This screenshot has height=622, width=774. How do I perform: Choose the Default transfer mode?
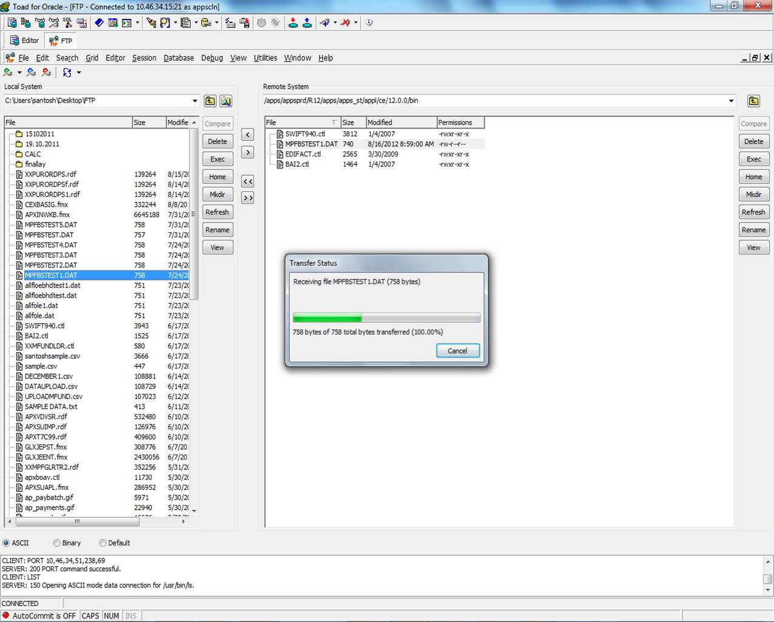point(103,543)
